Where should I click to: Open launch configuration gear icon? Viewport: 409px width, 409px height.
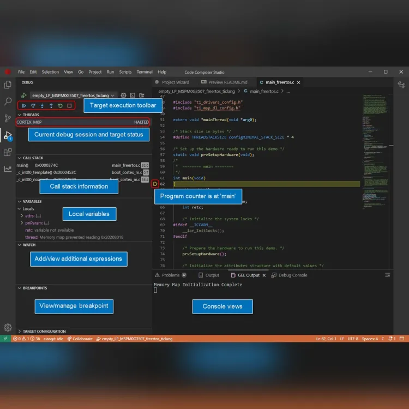coord(123,95)
